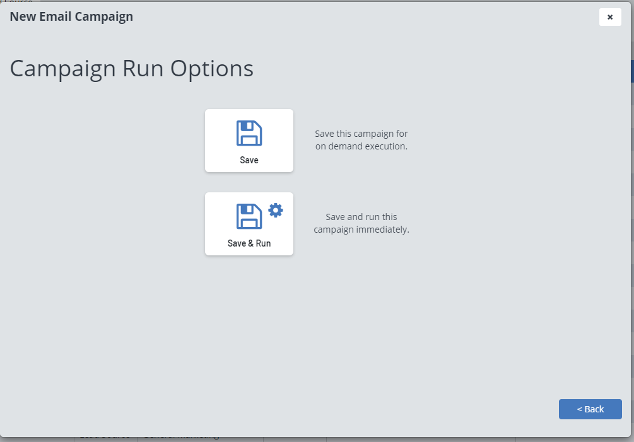
Task: Click the floppy disk icon on Save
Action: tap(249, 133)
